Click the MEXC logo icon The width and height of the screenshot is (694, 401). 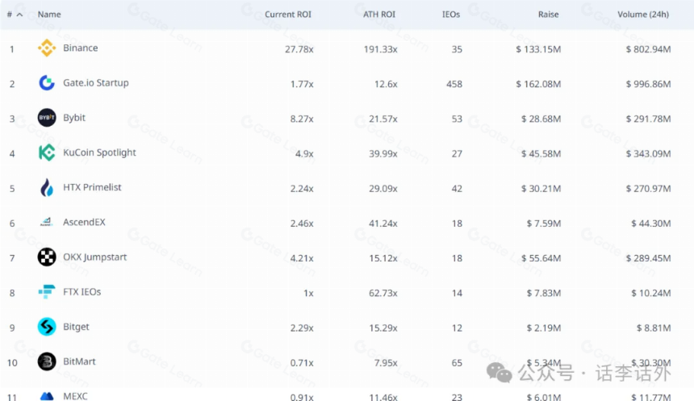47,396
